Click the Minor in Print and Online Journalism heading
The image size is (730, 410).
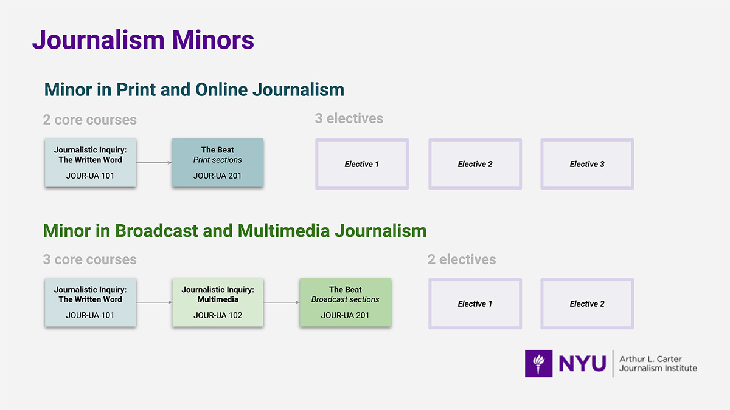[194, 90]
